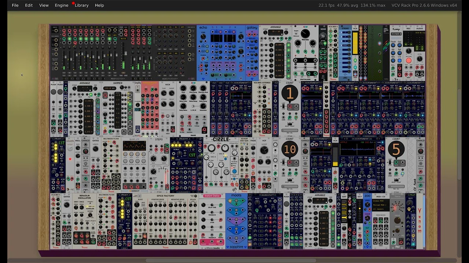Click the DELAY TIME knob on Instant Delay
The width and height of the screenshot is (469, 263).
[203, 205]
